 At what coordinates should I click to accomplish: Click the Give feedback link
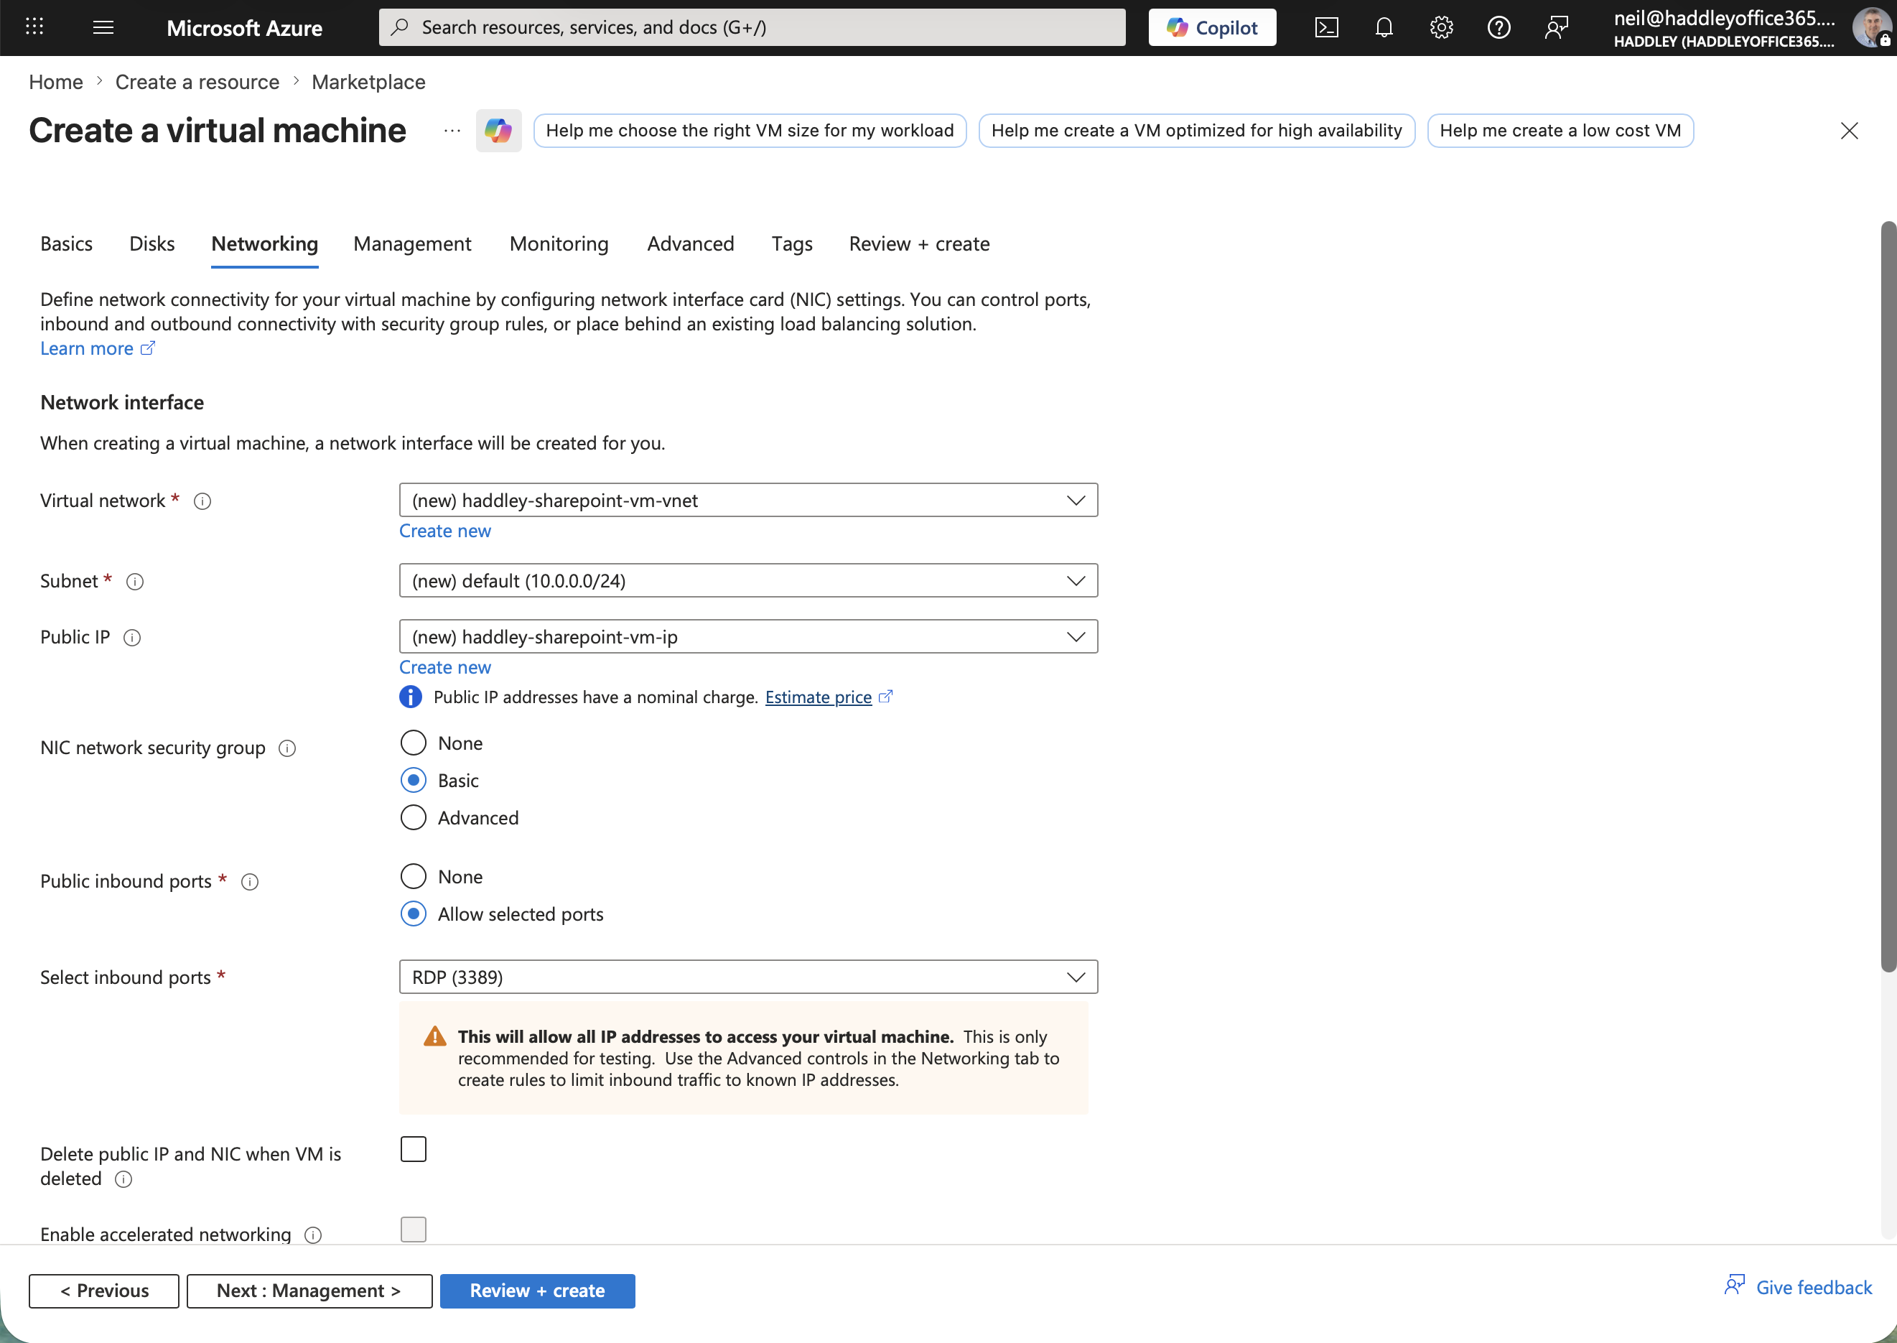click(x=1814, y=1288)
